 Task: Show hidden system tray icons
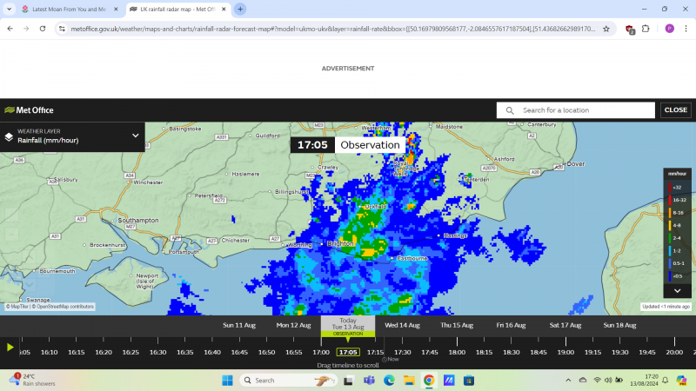[568, 381]
